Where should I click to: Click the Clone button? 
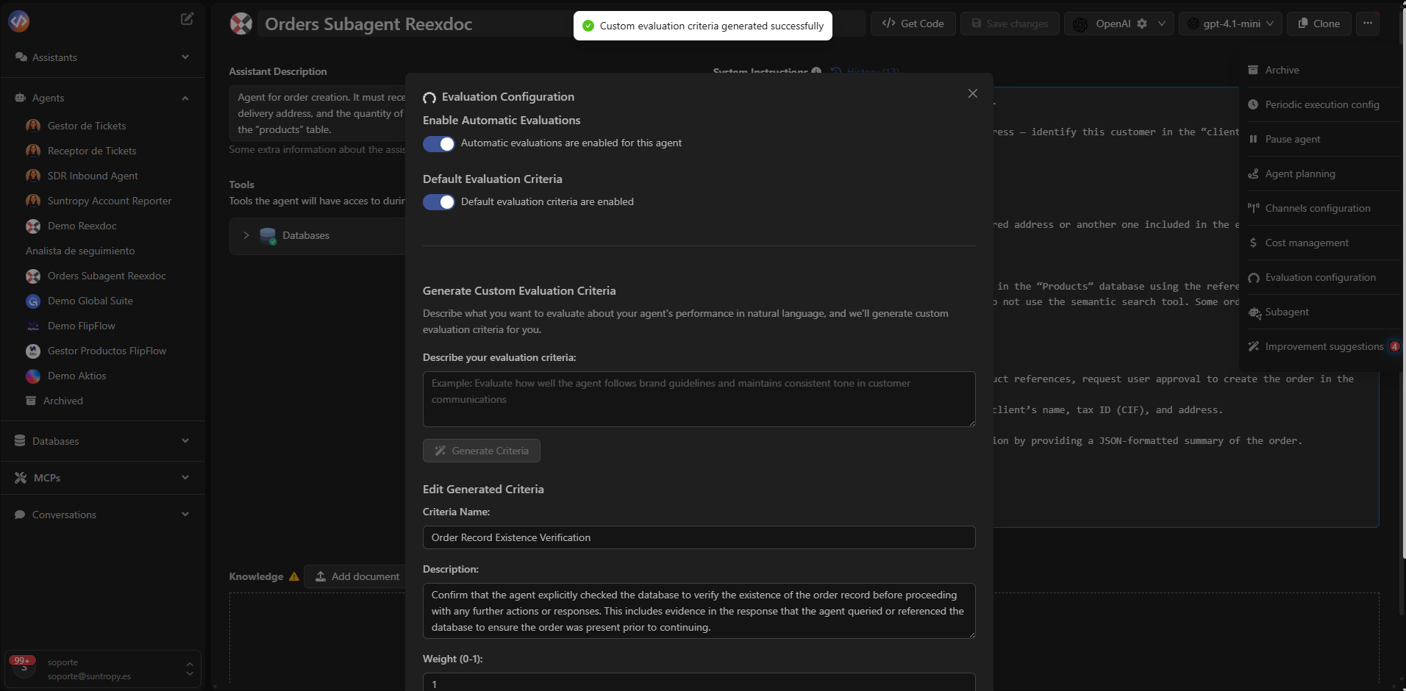tap(1318, 23)
